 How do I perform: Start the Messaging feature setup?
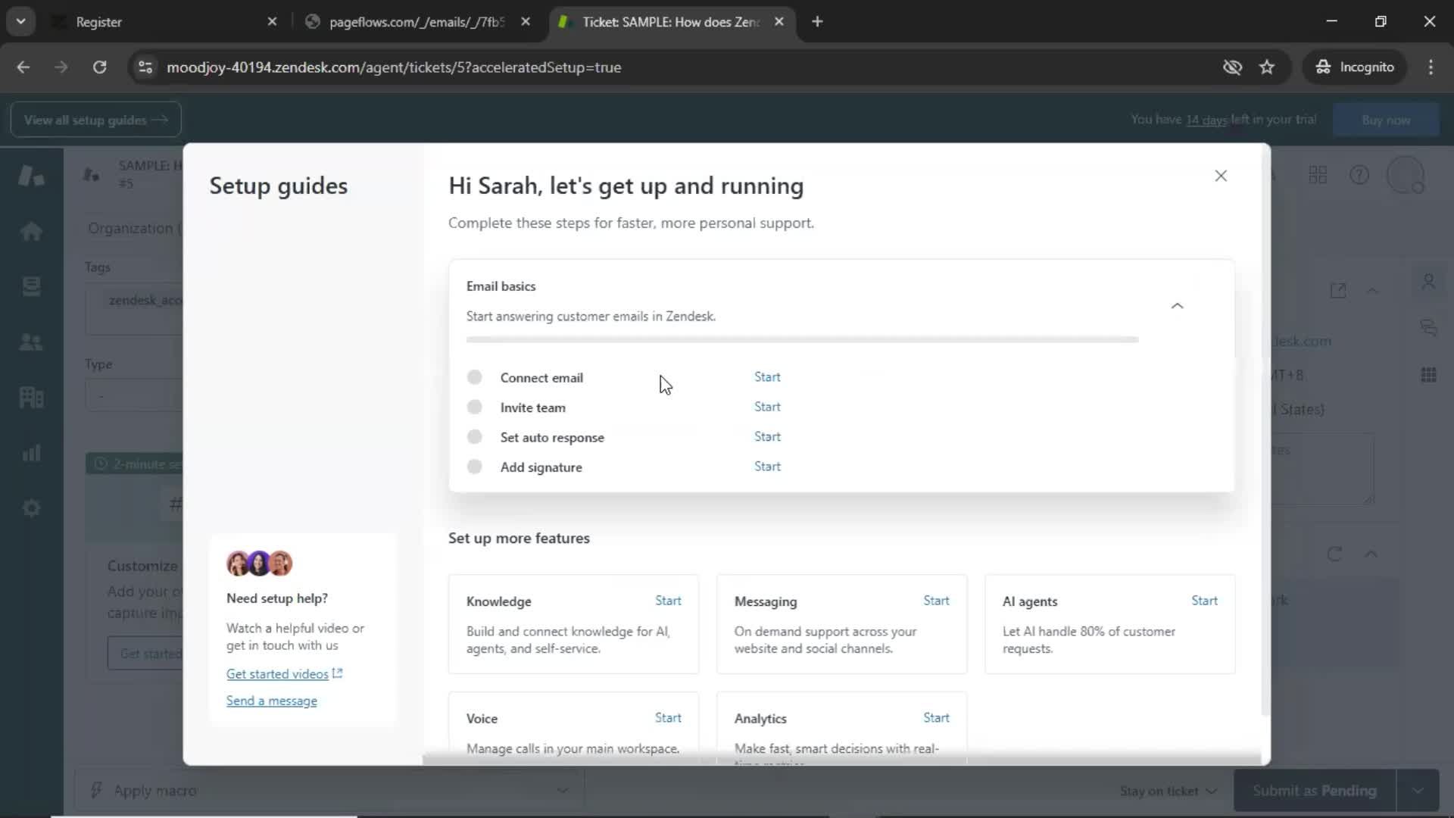(935, 601)
